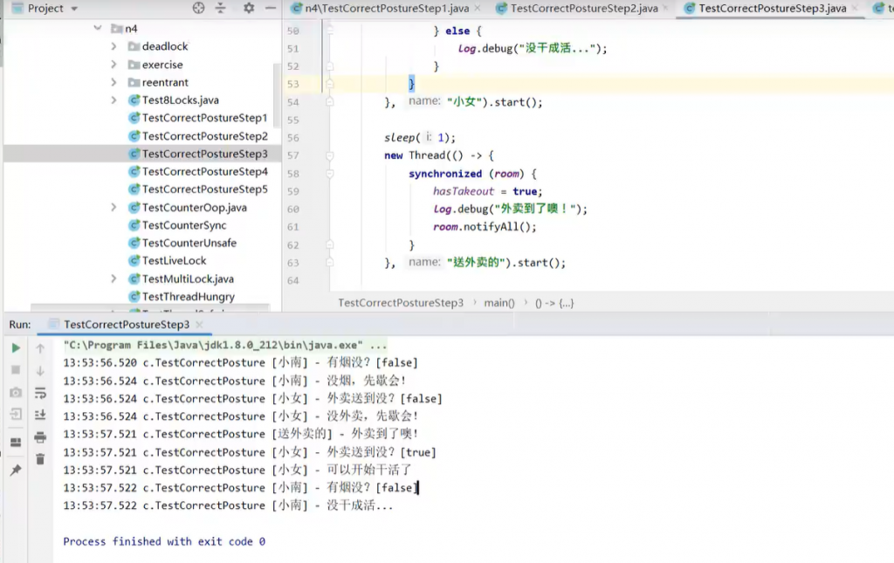
Task: Switch to n4\TestCorrectPostureStep1.java editor tab
Action: point(387,9)
